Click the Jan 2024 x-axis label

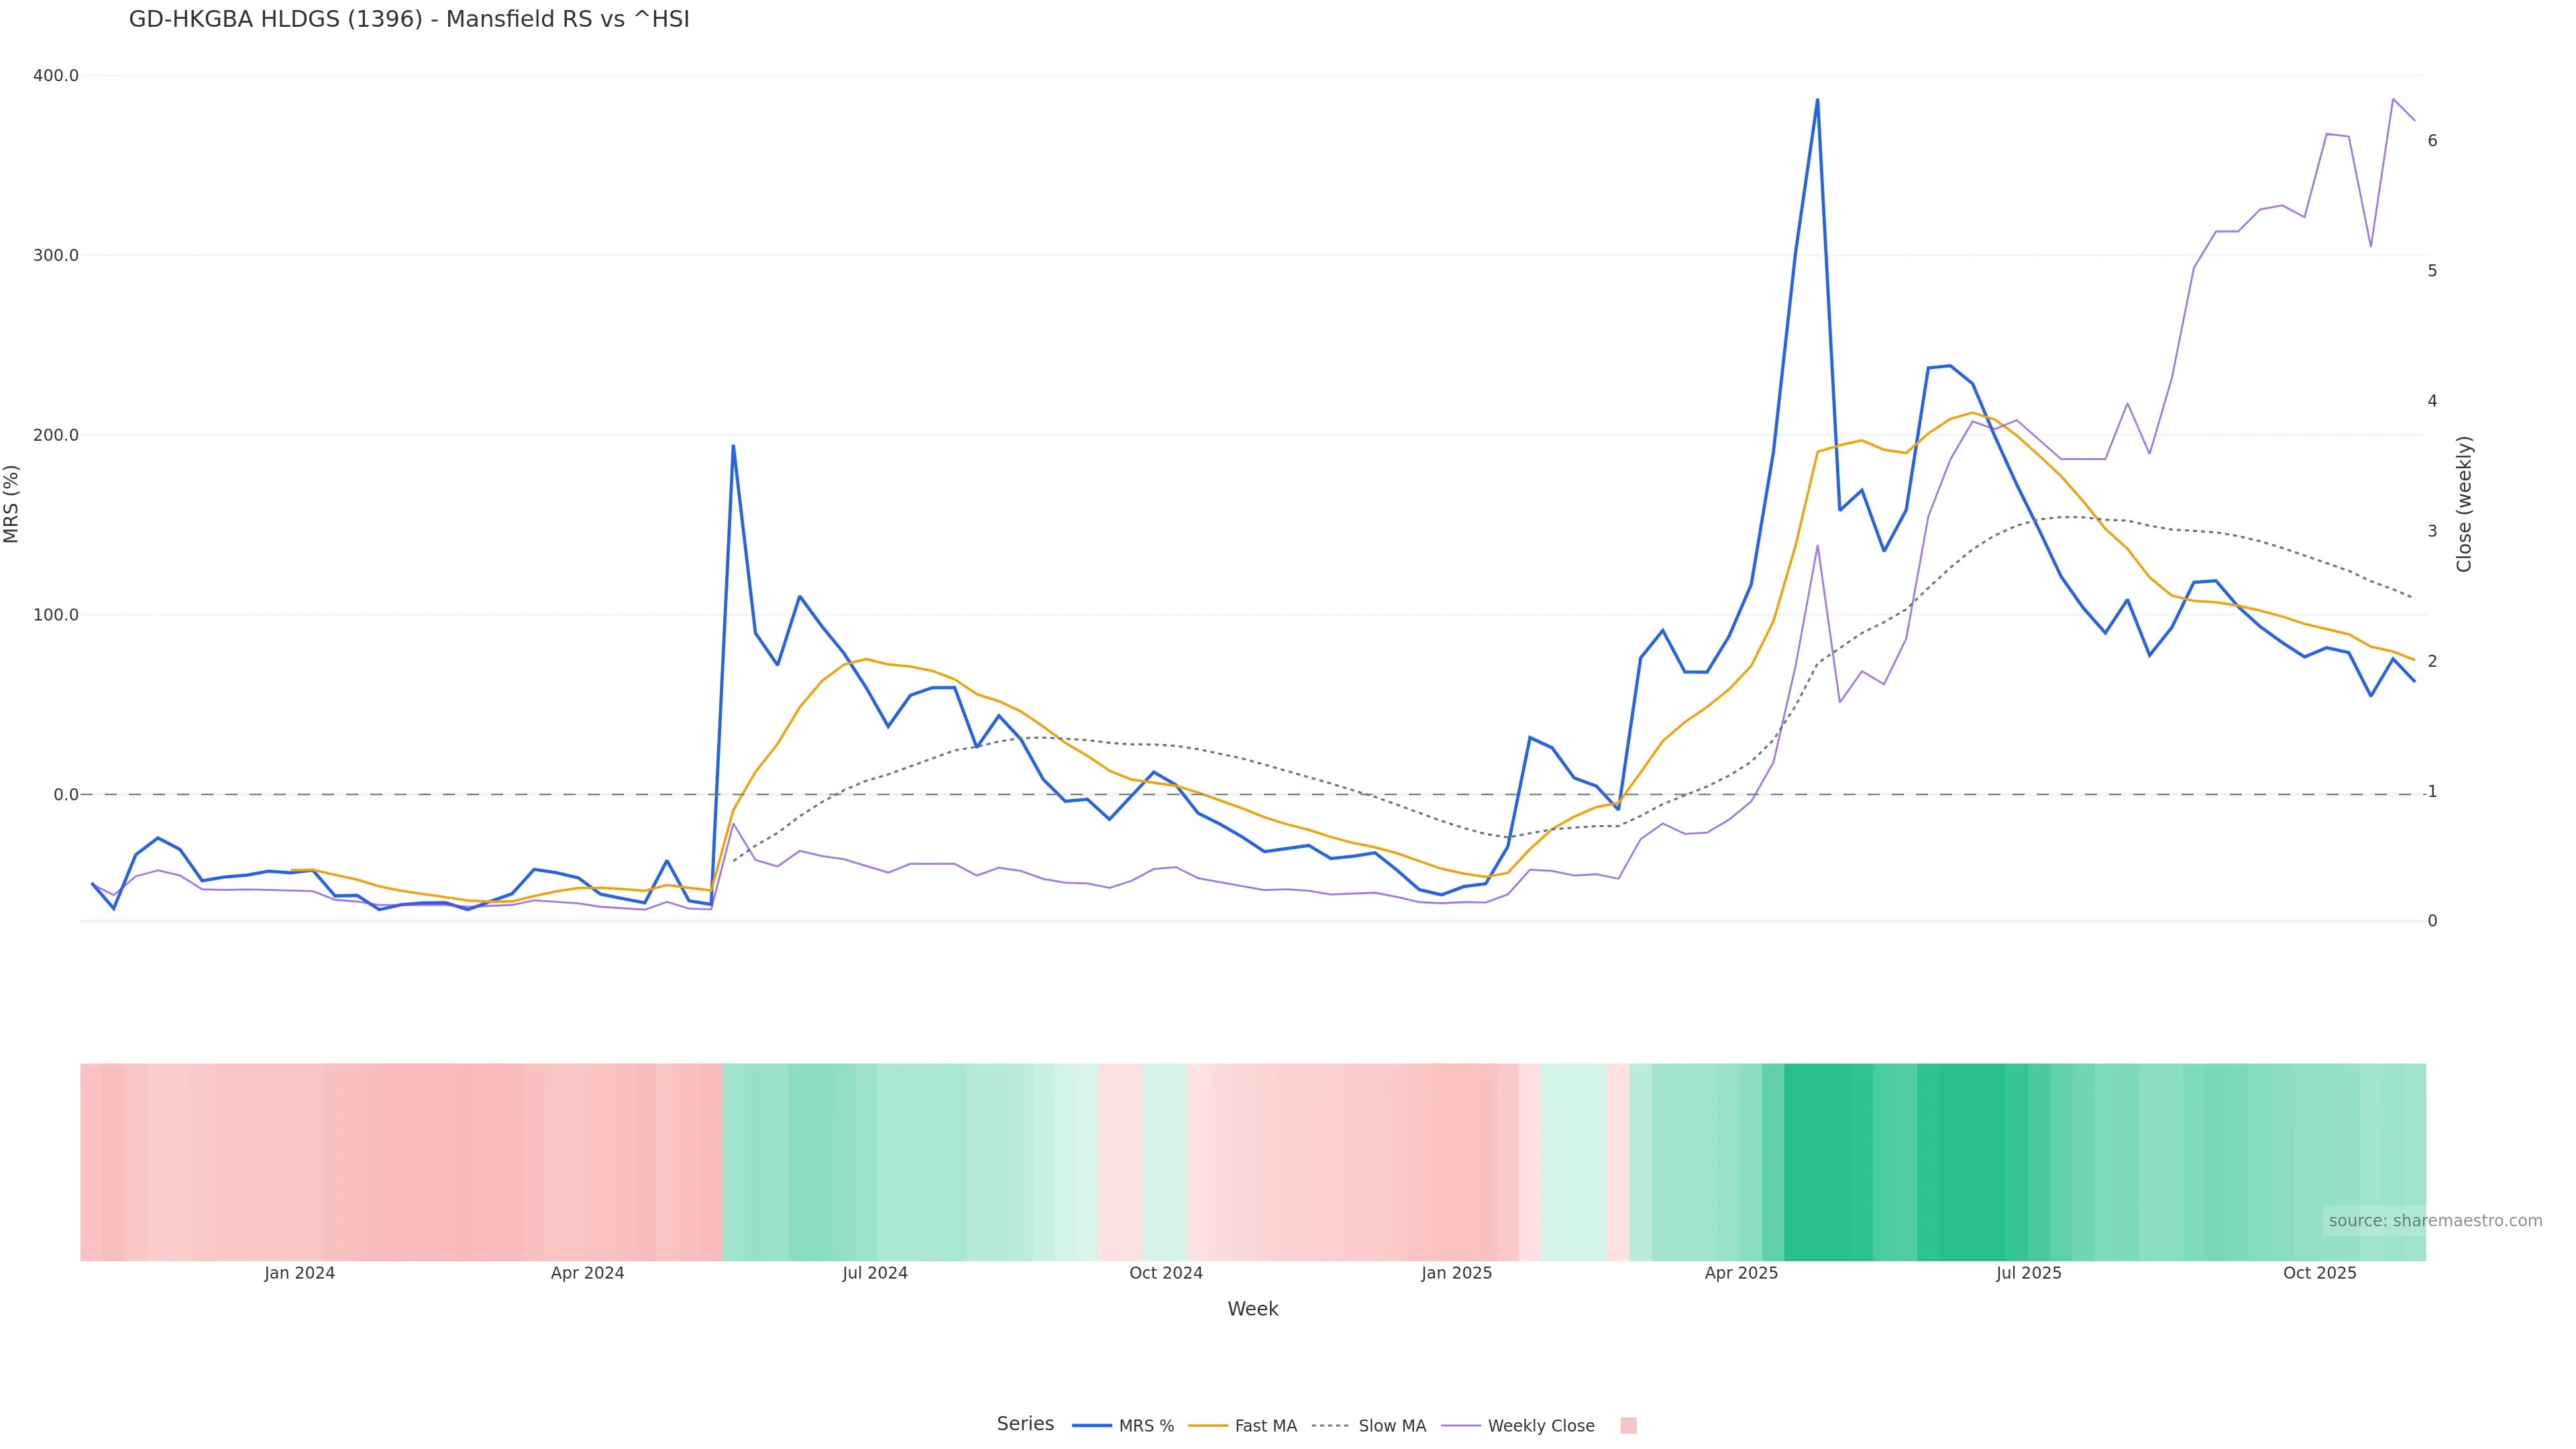[x=299, y=1273]
